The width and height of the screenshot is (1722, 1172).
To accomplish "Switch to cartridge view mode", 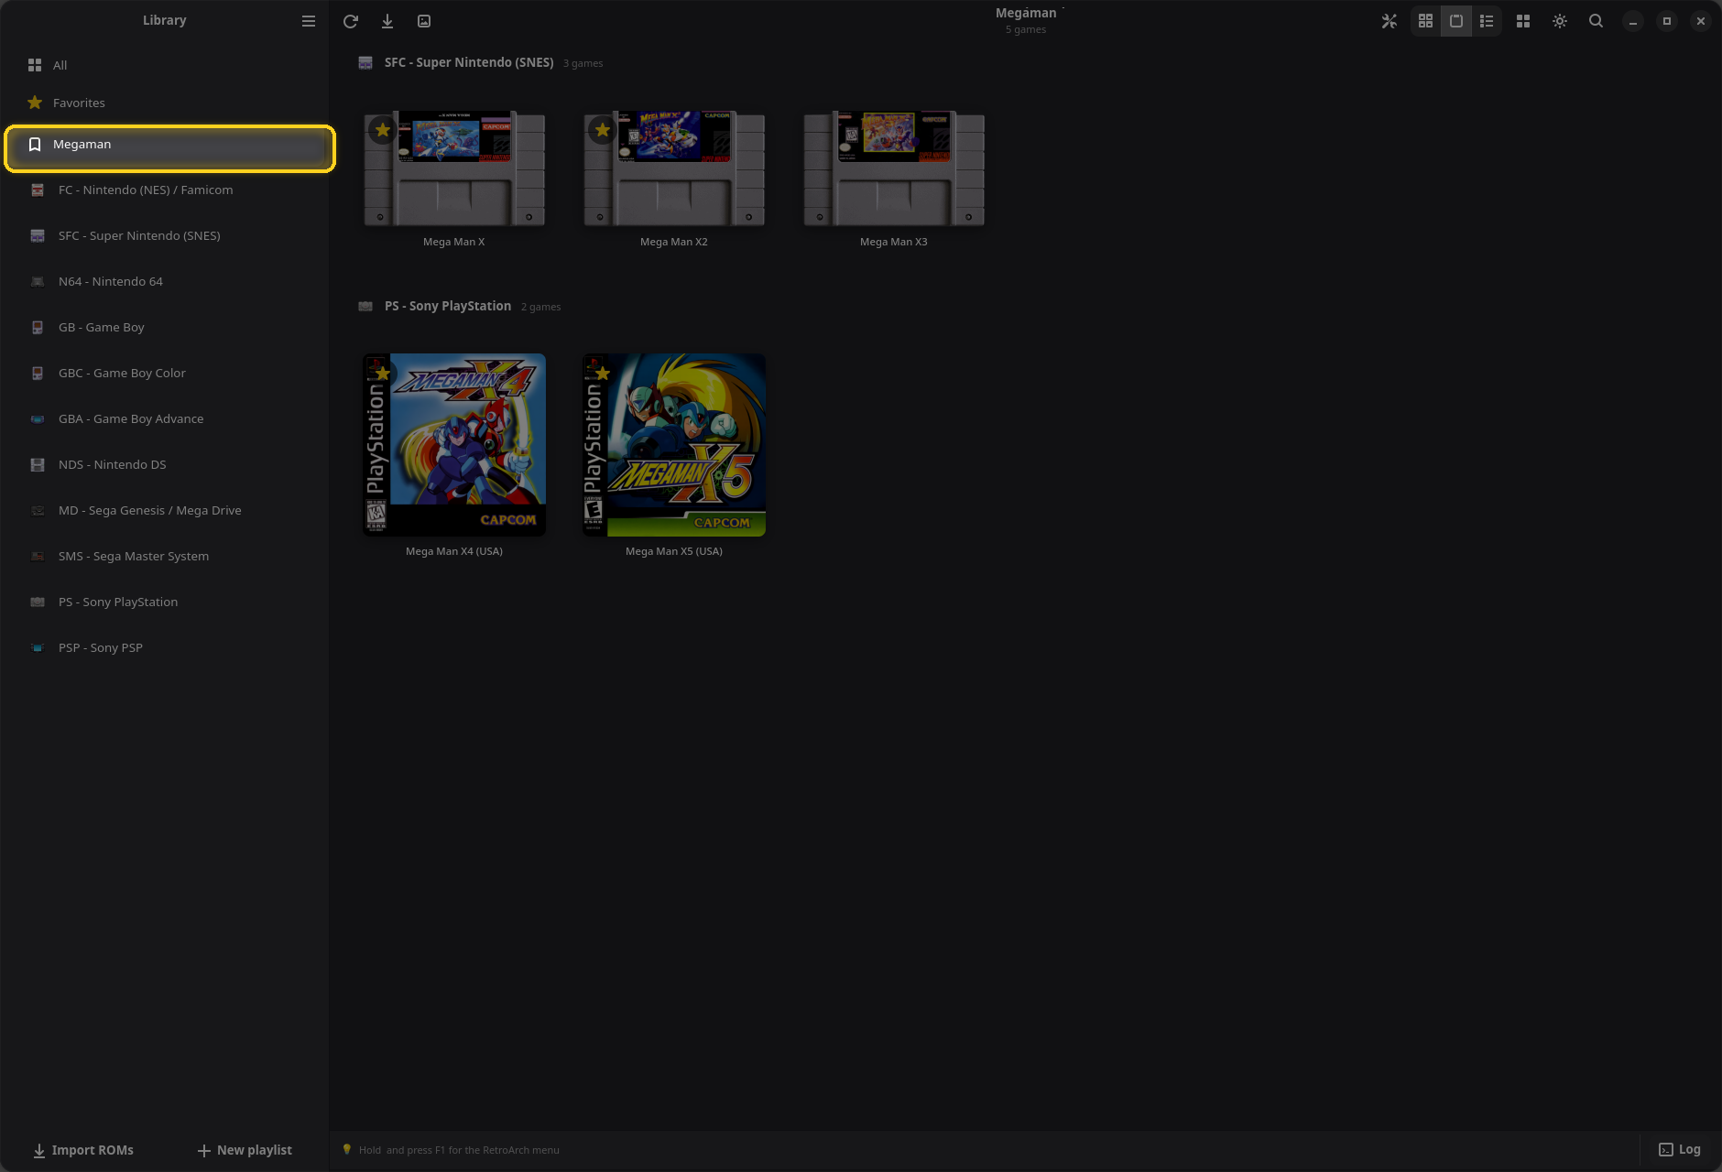I will (1456, 21).
